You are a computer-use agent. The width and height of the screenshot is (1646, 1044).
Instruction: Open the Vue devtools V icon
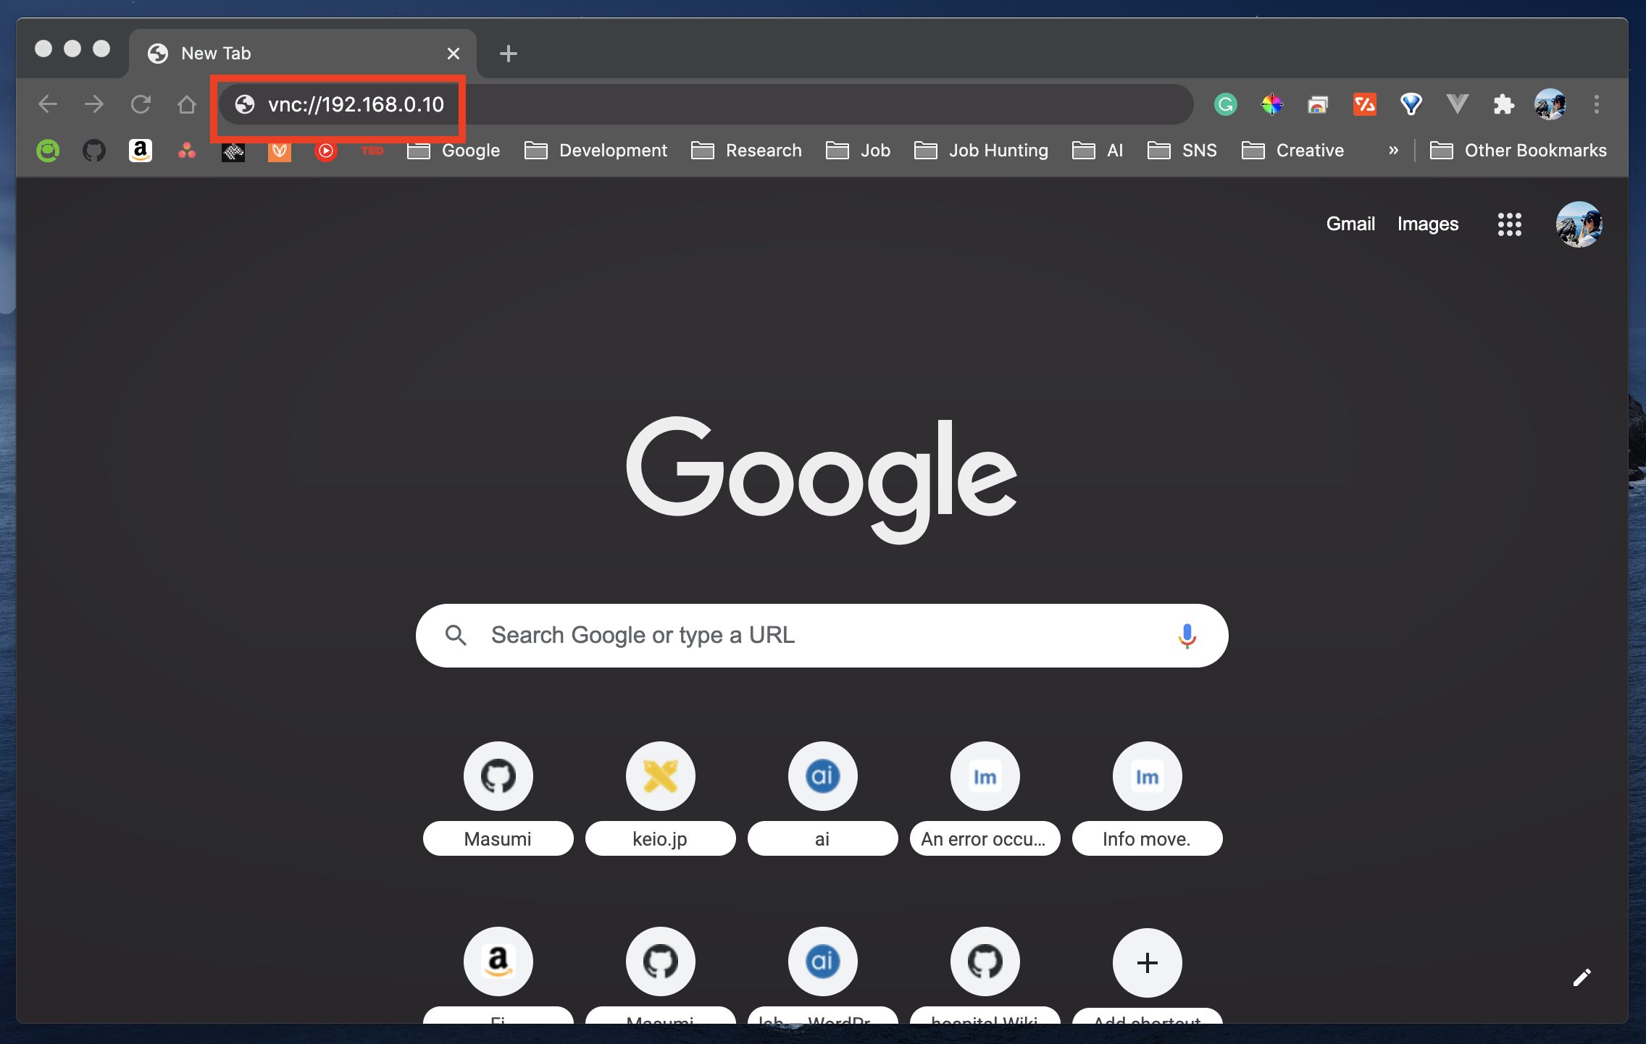[x=1457, y=104]
